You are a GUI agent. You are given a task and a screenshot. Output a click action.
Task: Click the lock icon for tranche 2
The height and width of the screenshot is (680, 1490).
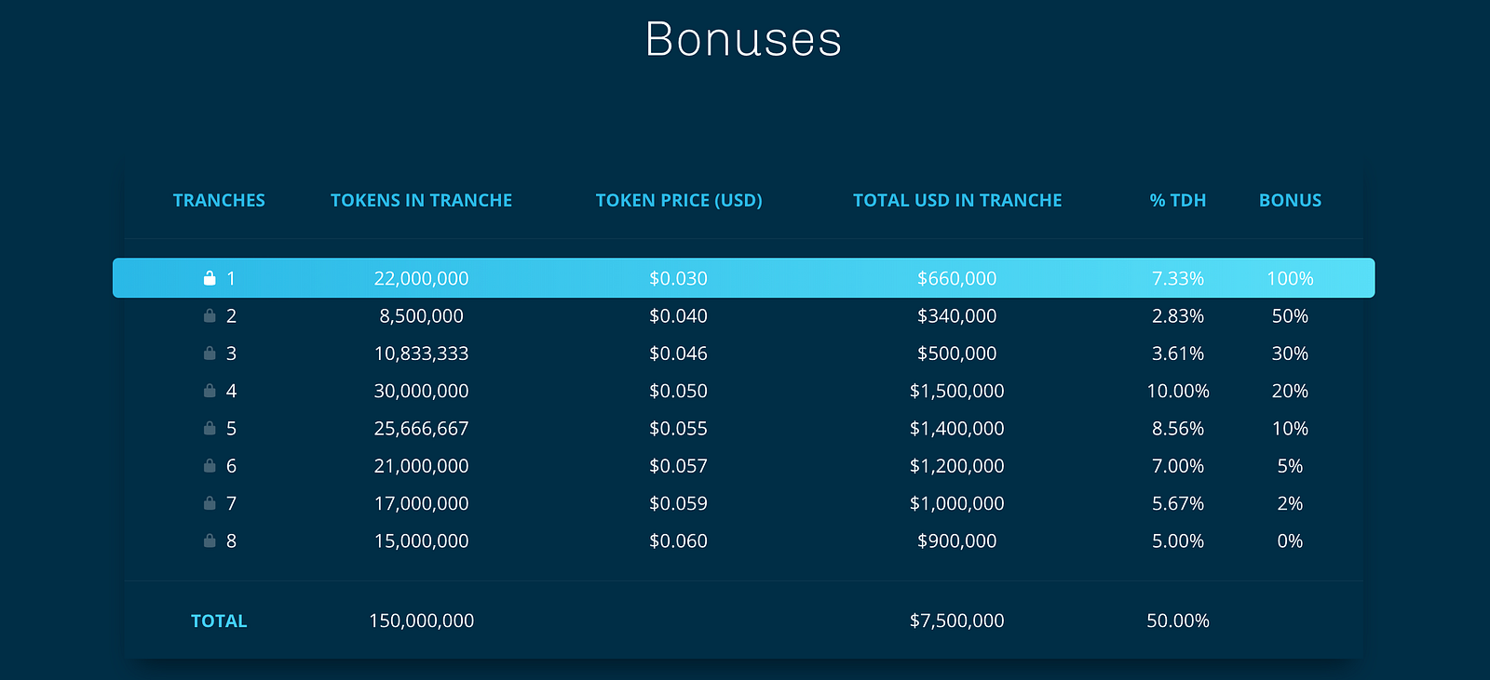click(x=210, y=315)
